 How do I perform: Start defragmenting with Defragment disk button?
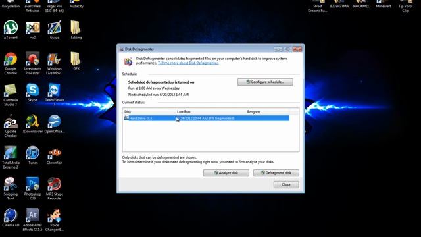(x=276, y=172)
